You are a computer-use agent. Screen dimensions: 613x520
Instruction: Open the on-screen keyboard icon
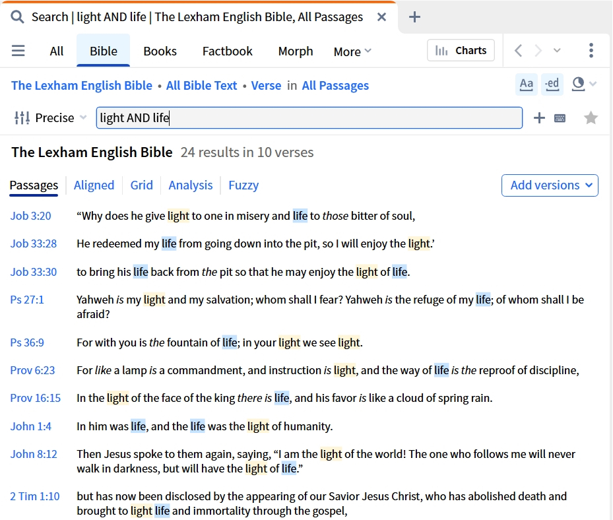pos(560,118)
